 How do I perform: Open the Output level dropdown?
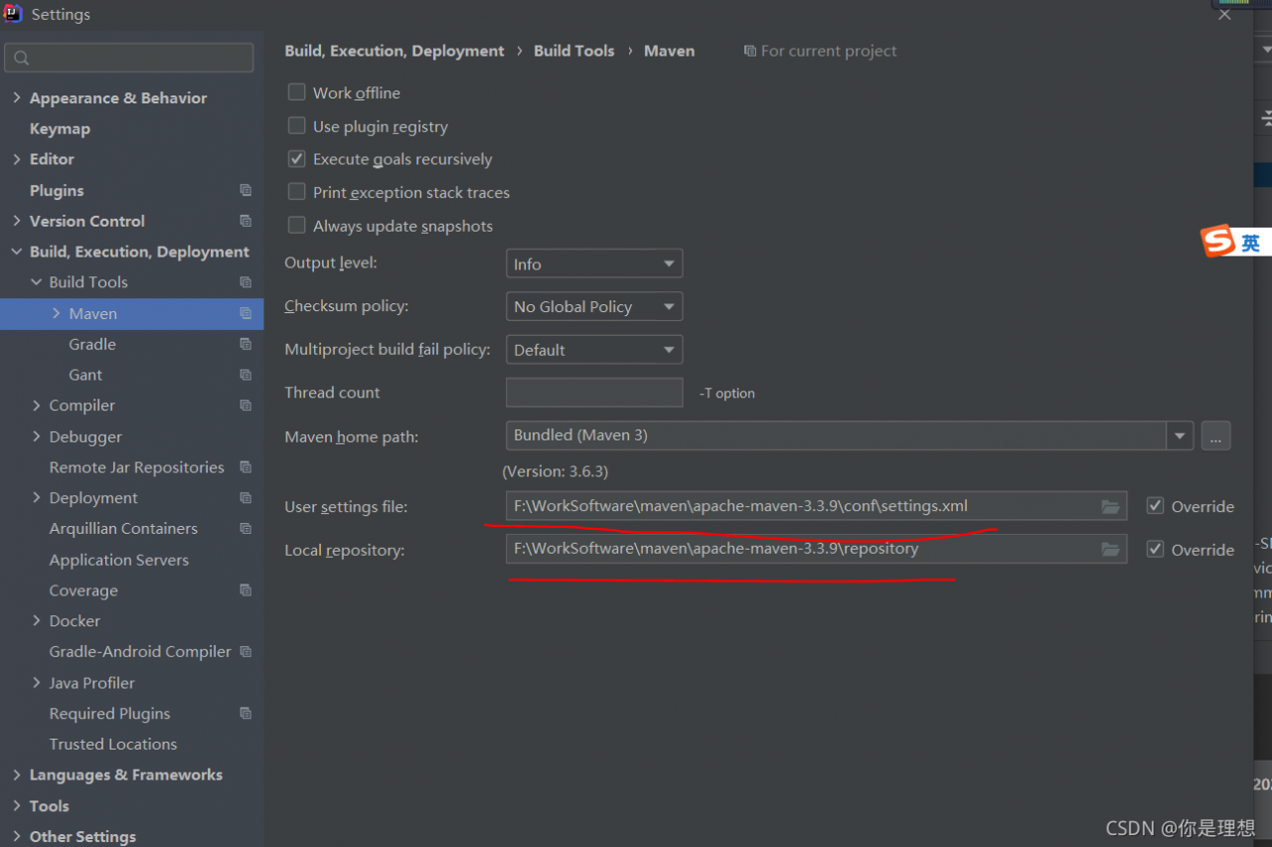[594, 263]
